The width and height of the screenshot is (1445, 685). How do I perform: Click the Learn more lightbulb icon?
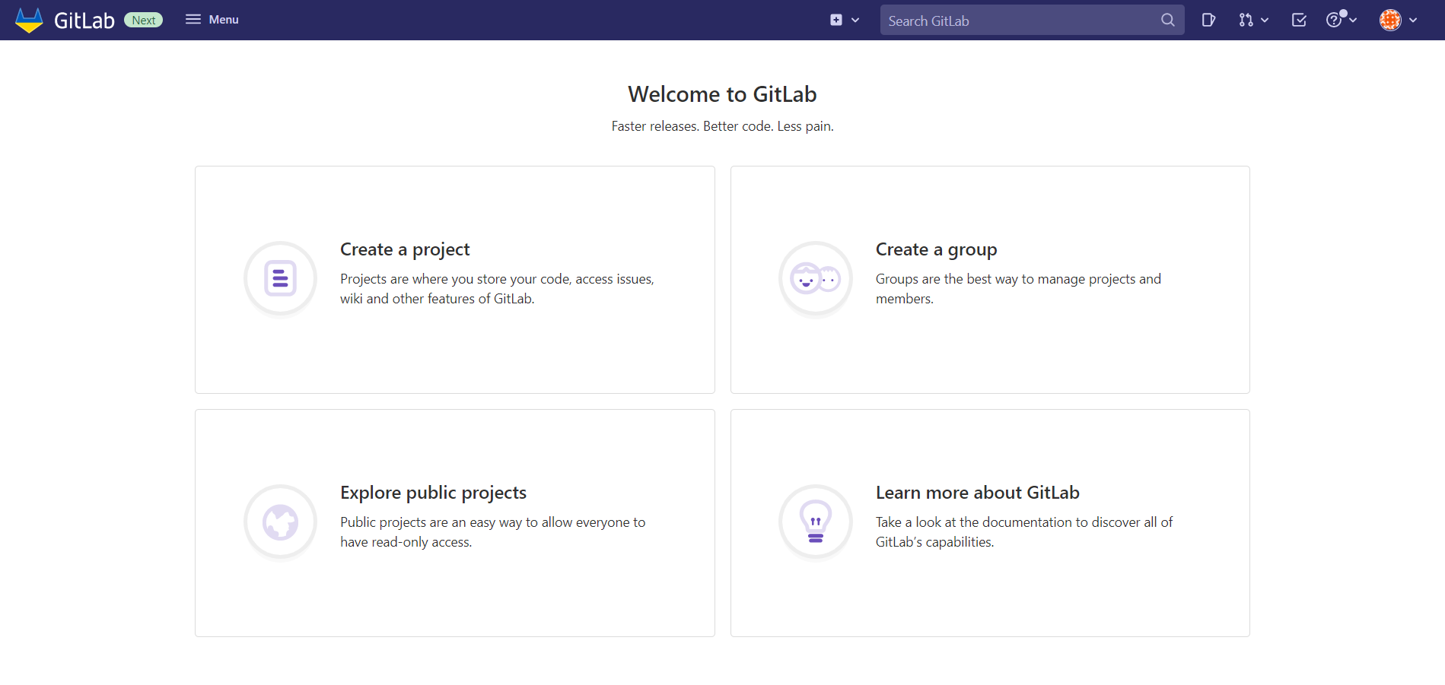click(x=815, y=522)
